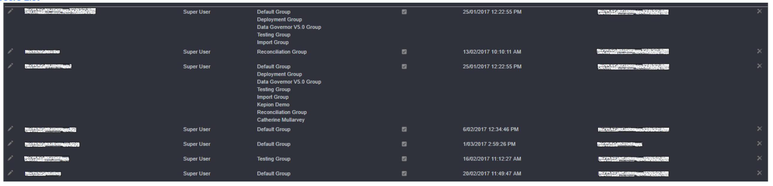Click the Users List heading link
773x186 pixels.
[x=20, y=1]
